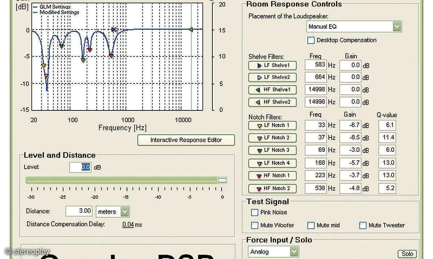The image size is (433, 259).
Task: Open the Interactive Response Editor
Action: point(186,140)
